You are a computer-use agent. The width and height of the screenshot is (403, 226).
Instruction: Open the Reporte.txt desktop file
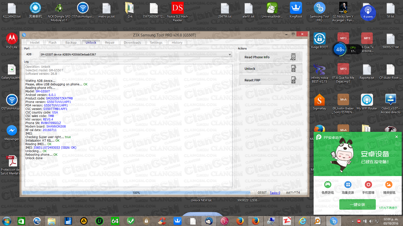367,72
